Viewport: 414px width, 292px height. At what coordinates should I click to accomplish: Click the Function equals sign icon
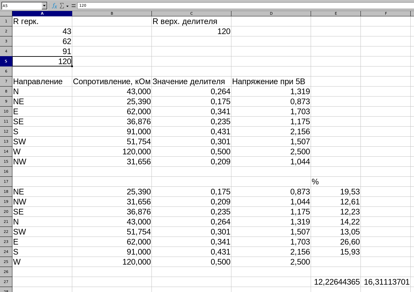[x=74, y=6]
